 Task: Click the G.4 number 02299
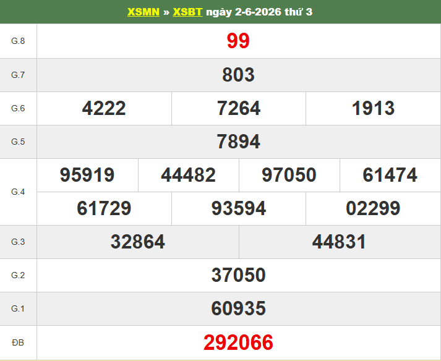pyautogui.click(x=373, y=208)
